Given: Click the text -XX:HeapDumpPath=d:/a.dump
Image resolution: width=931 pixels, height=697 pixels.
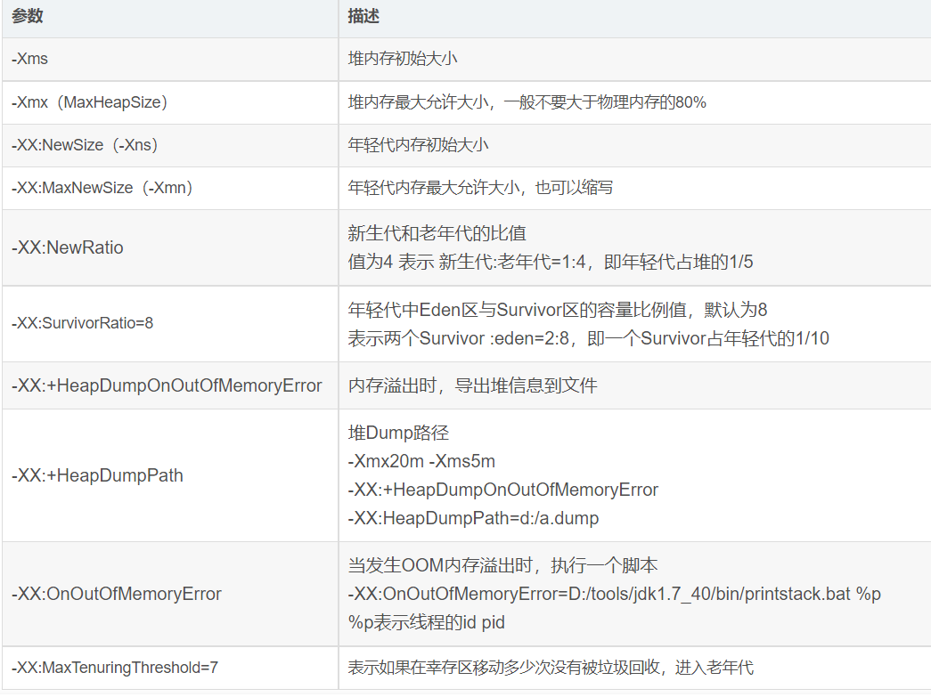Looking at the screenshot, I should (x=454, y=518).
